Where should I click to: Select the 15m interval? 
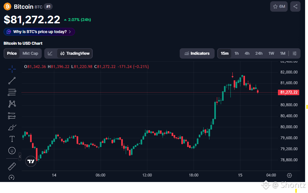(225, 53)
